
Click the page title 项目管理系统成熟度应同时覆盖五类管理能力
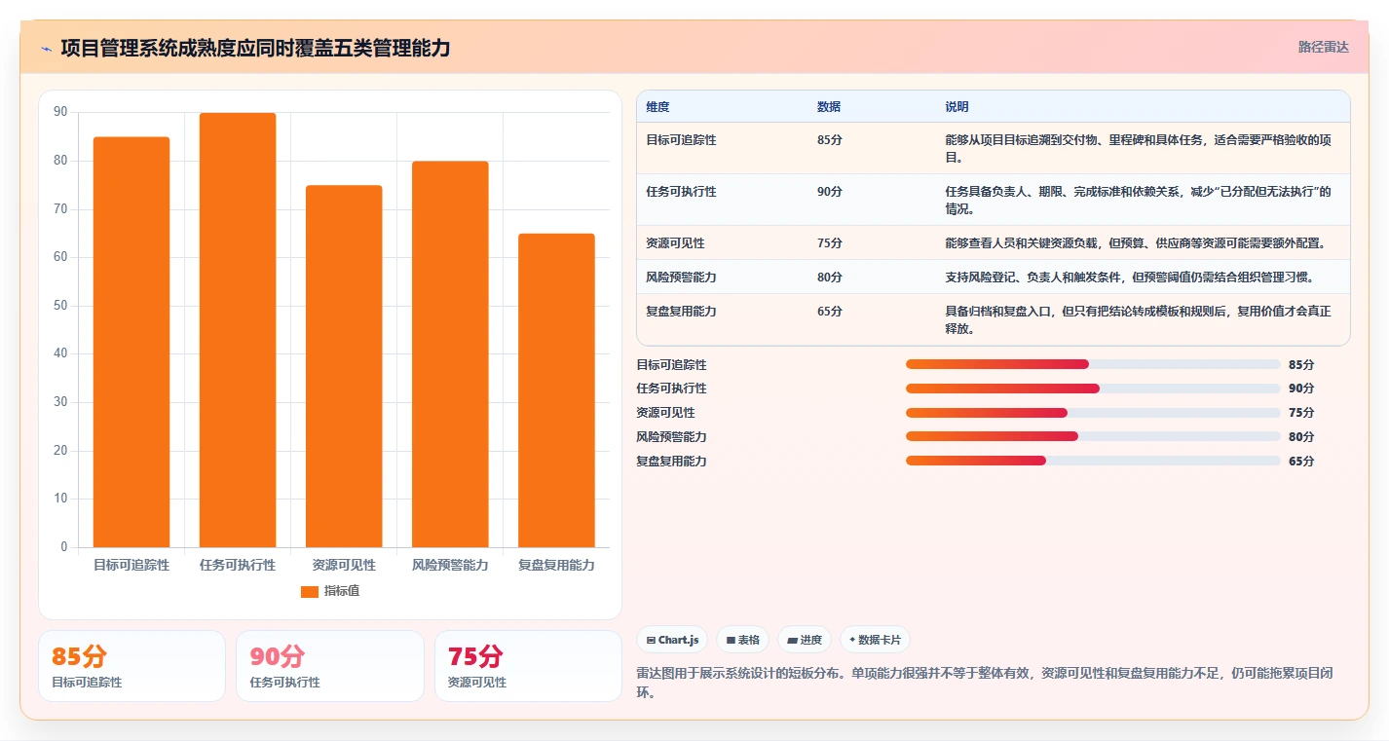tap(255, 48)
